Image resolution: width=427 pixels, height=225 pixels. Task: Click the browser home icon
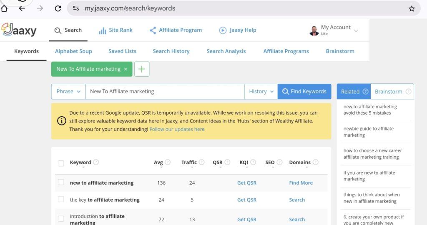click(4, 8)
